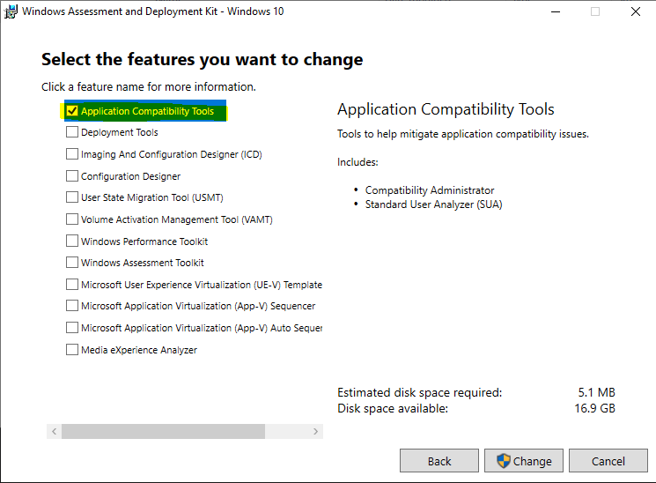Screen dimensions: 656x483
Task: Uncheck Application Compatibility Tools checkbox
Action: [72, 111]
